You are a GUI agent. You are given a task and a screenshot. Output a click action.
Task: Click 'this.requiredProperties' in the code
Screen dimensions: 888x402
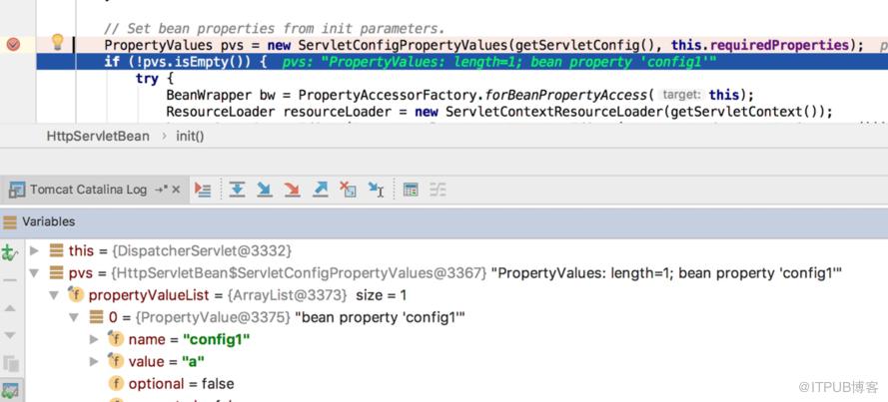click(x=760, y=45)
